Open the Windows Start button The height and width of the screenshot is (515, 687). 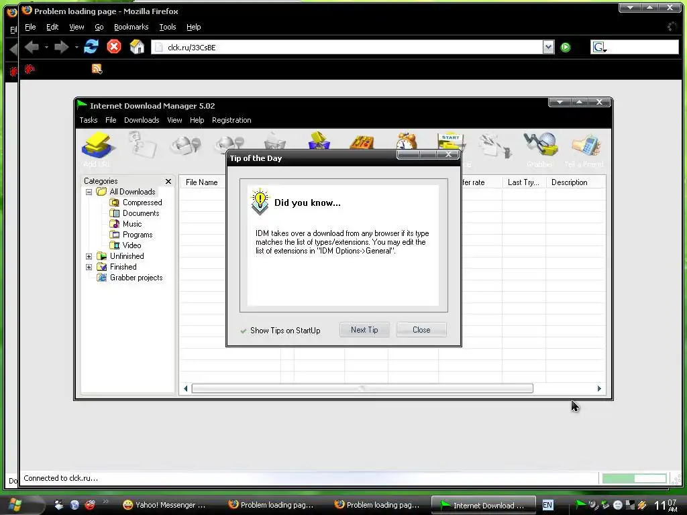pyautogui.click(x=15, y=505)
